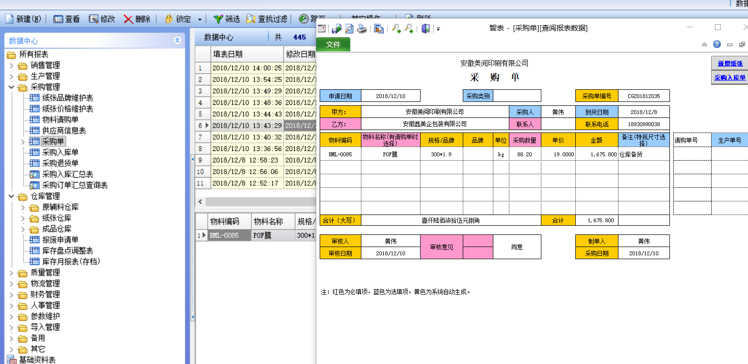Open the 采购退货单 report
The width and height of the screenshot is (748, 364).
60,164
